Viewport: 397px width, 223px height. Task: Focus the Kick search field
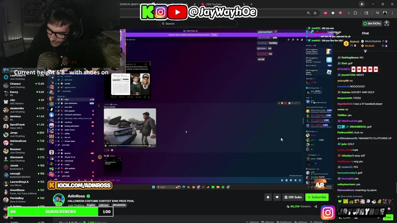pyautogui.click(x=198, y=24)
